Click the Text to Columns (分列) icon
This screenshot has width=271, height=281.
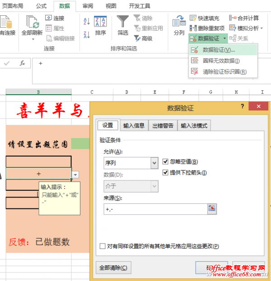tap(179, 21)
